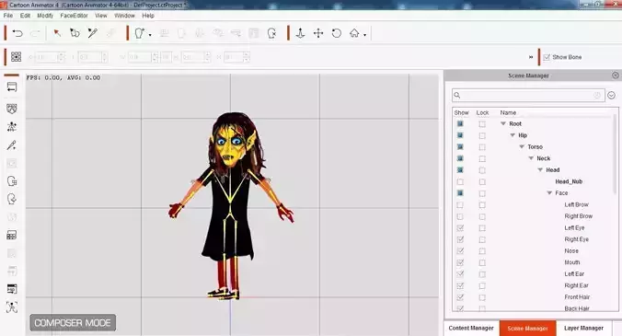Screen dimensions: 622x336
Task: Select the circular rotate tool
Action: [337, 33]
